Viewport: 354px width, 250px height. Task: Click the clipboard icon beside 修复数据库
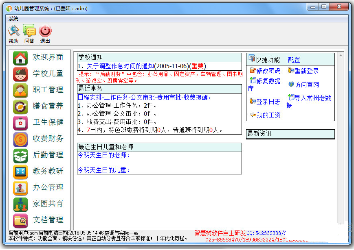253,80
